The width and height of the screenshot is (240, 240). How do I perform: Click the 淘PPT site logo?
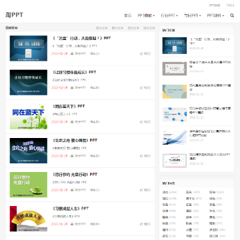[x=14, y=15]
